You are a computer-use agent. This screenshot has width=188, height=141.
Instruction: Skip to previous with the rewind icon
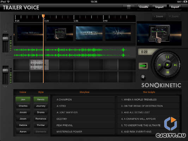159,65
